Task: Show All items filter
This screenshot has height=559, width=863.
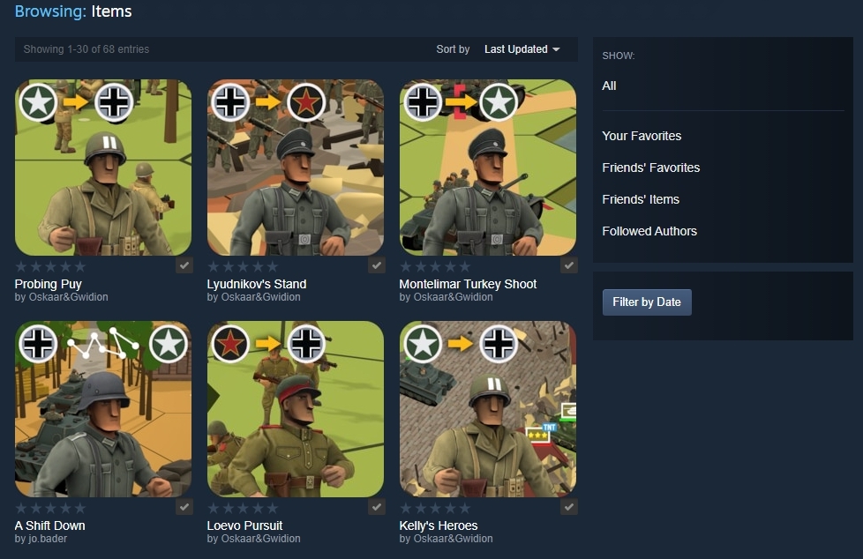Action: pyautogui.click(x=609, y=86)
